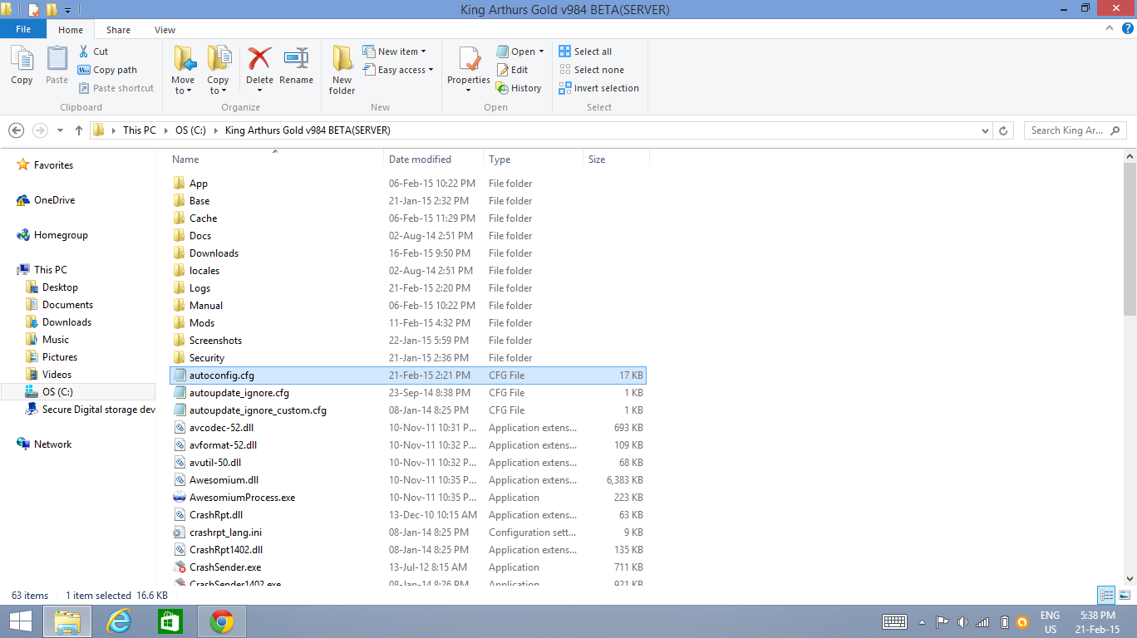Click Select none in ribbon
This screenshot has height=638, width=1137.
(x=591, y=70)
